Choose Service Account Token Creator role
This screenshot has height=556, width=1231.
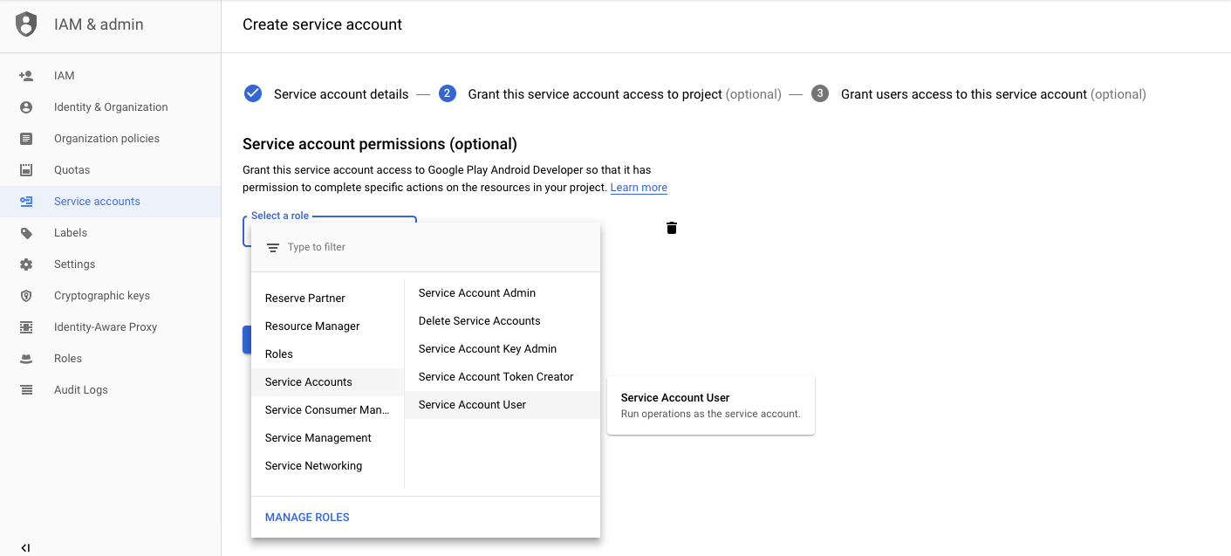pos(503,377)
